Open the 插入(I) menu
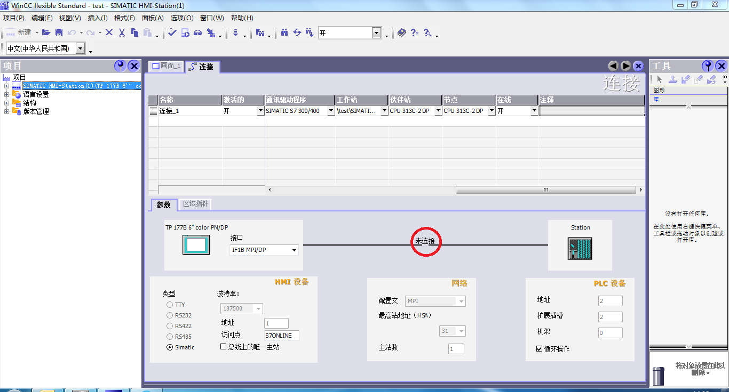The width and height of the screenshot is (729, 392). [98, 18]
